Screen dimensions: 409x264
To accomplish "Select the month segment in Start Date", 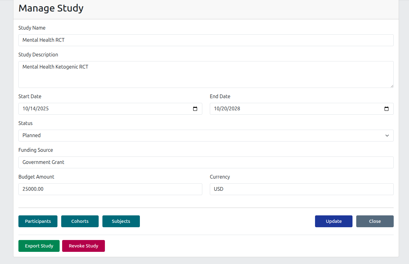I will [x=25, y=109].
